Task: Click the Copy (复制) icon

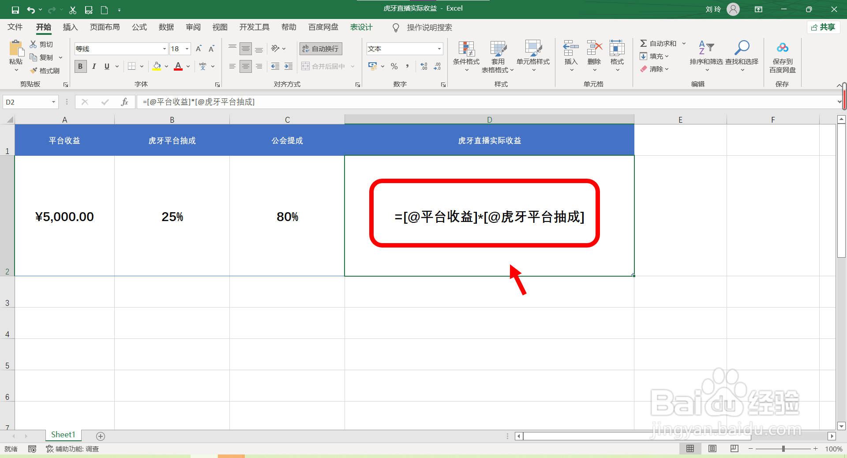Action: click(33, 57)
